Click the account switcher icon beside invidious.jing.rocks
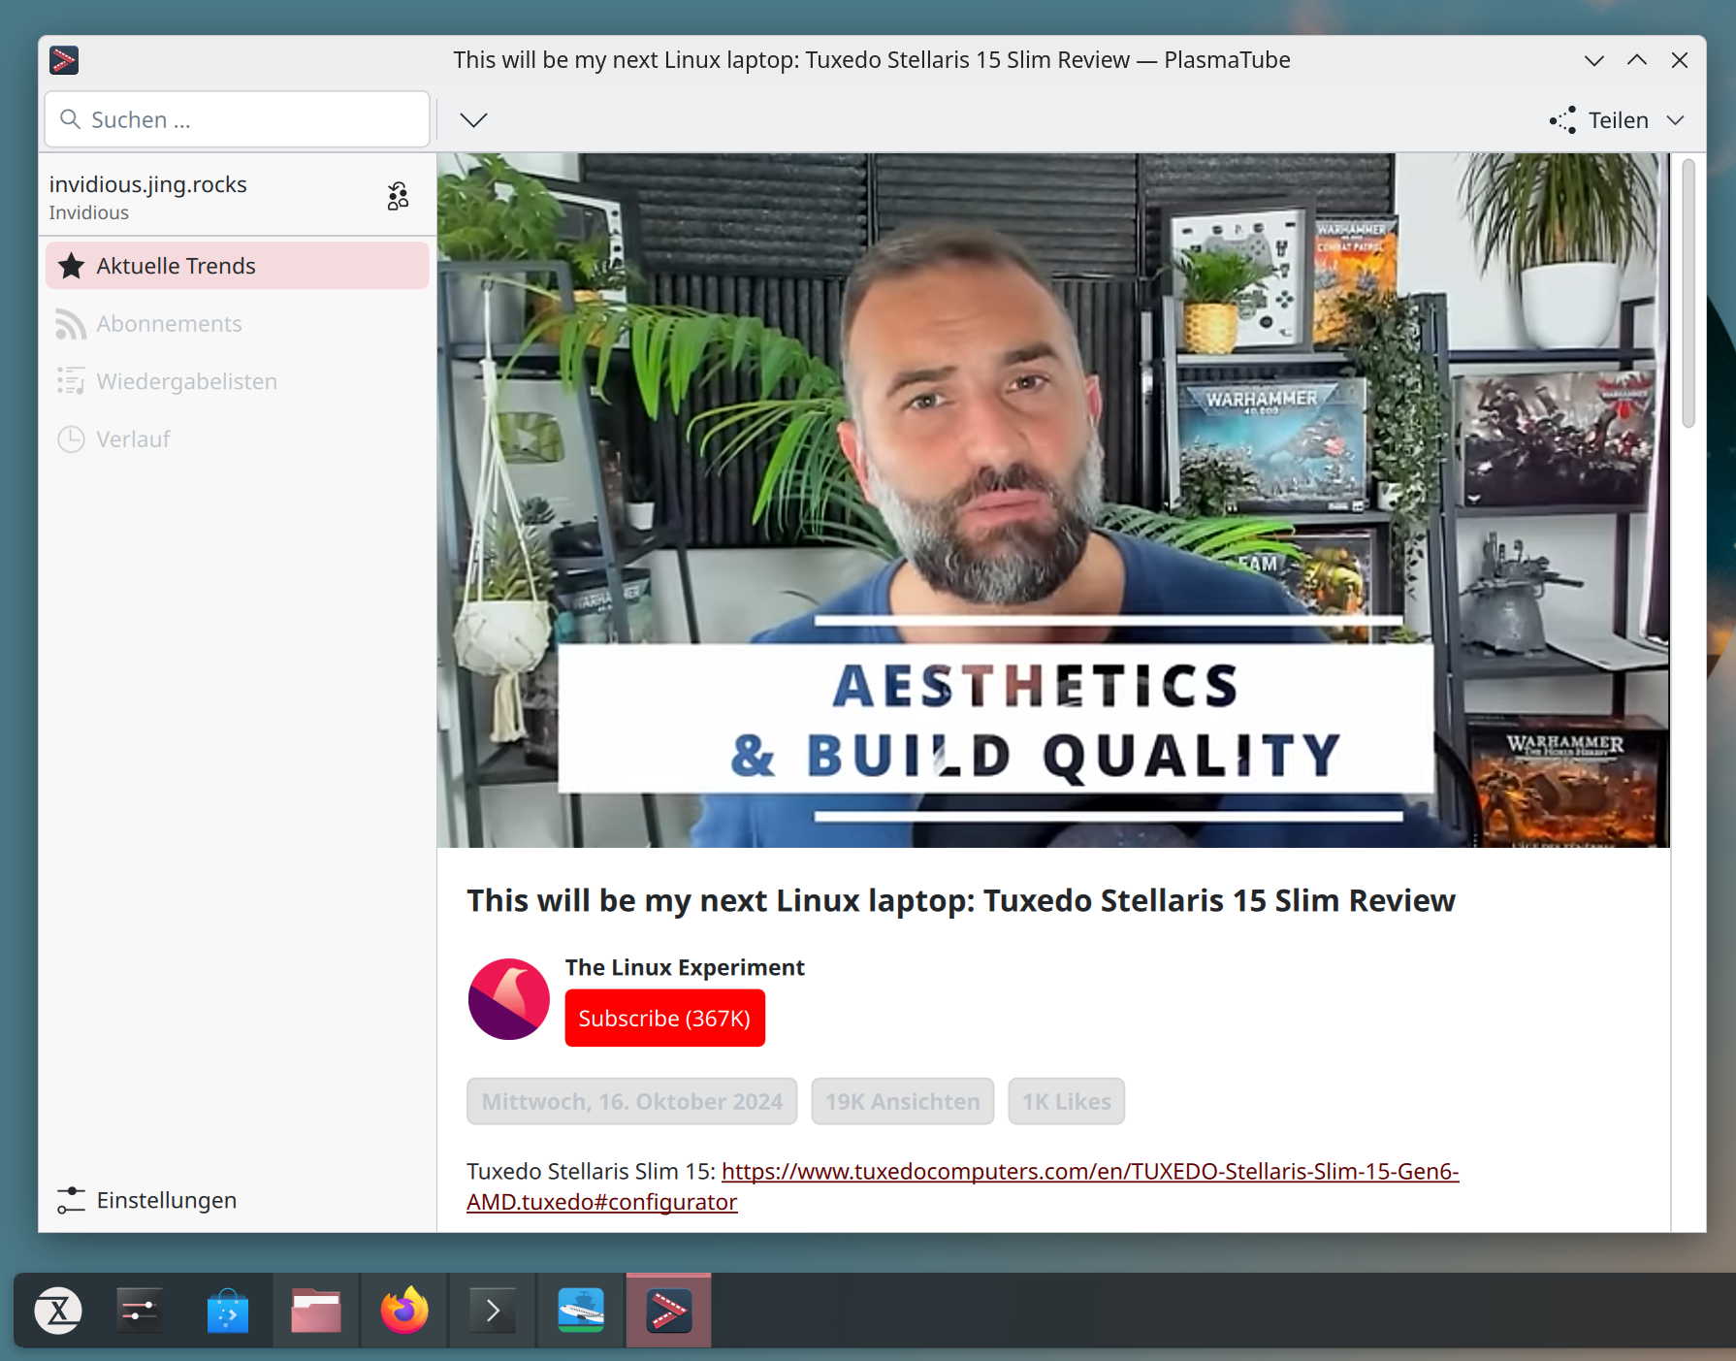This screenshot has width=1736, height=1361. (x=398, y=196)
